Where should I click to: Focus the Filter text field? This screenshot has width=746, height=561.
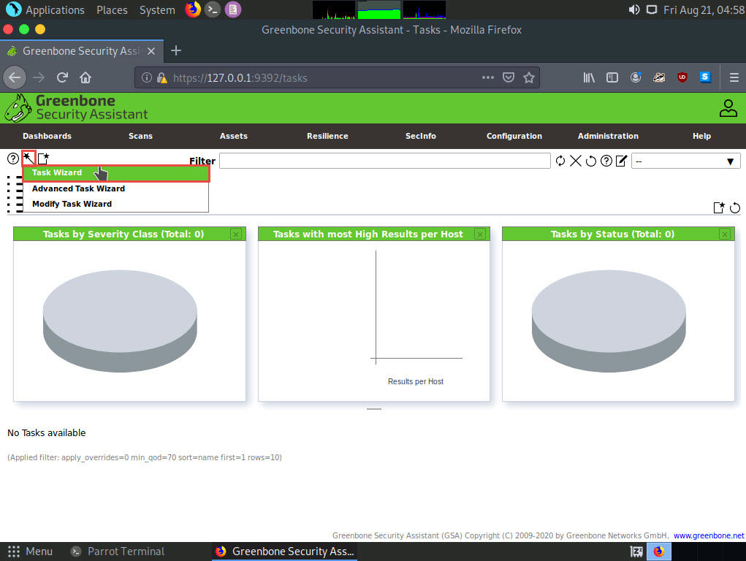click(385, 161)
